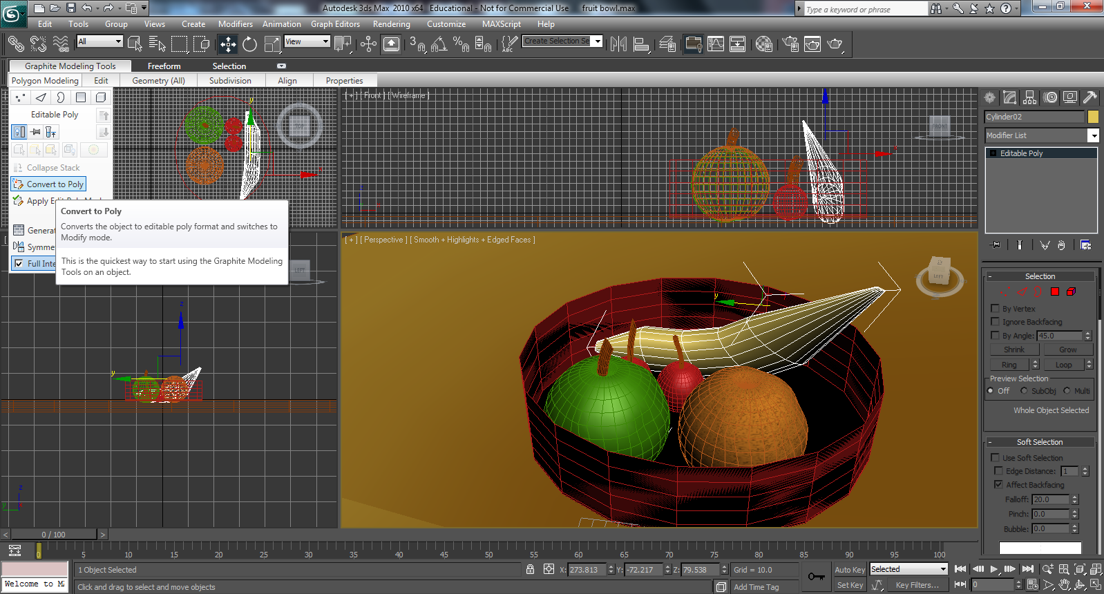The image size is (1104, 594).
Task: Open the Utilities command panel
Action: pyautogui.click(x=1090, y=97)
